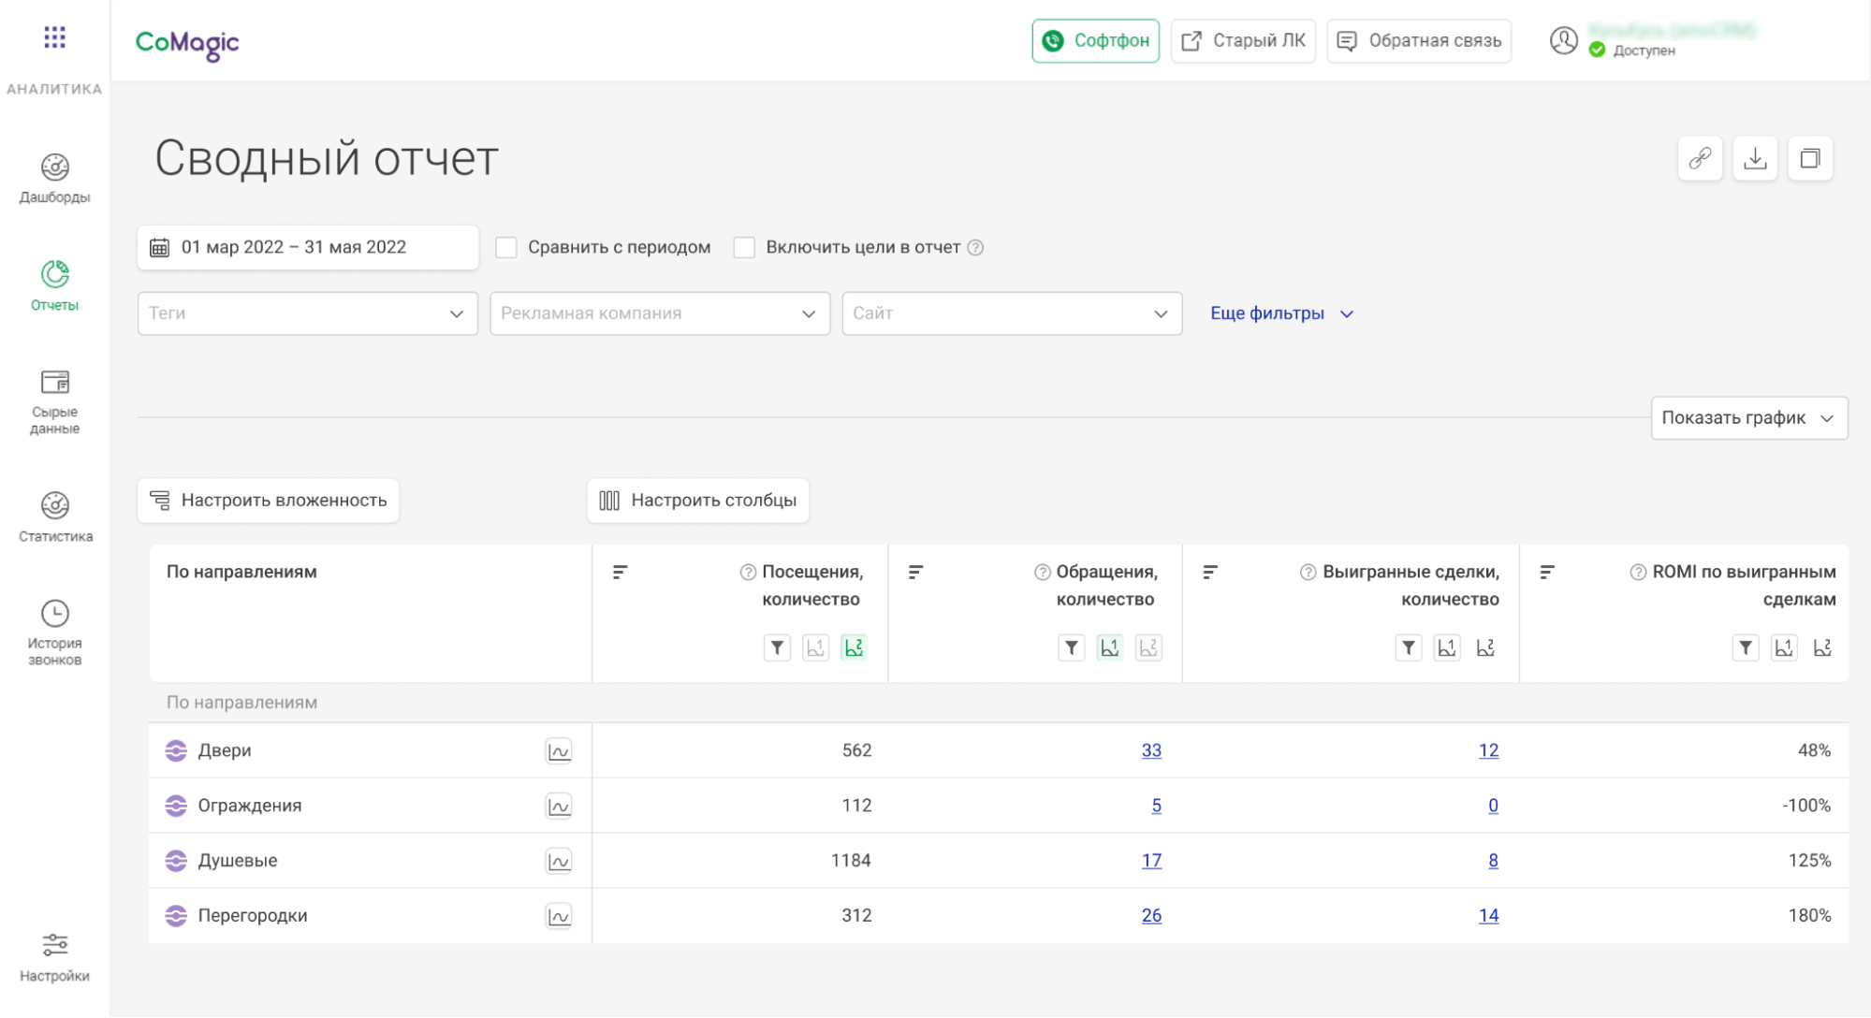Expand Еще фильтры

[x=1282, y=313]
